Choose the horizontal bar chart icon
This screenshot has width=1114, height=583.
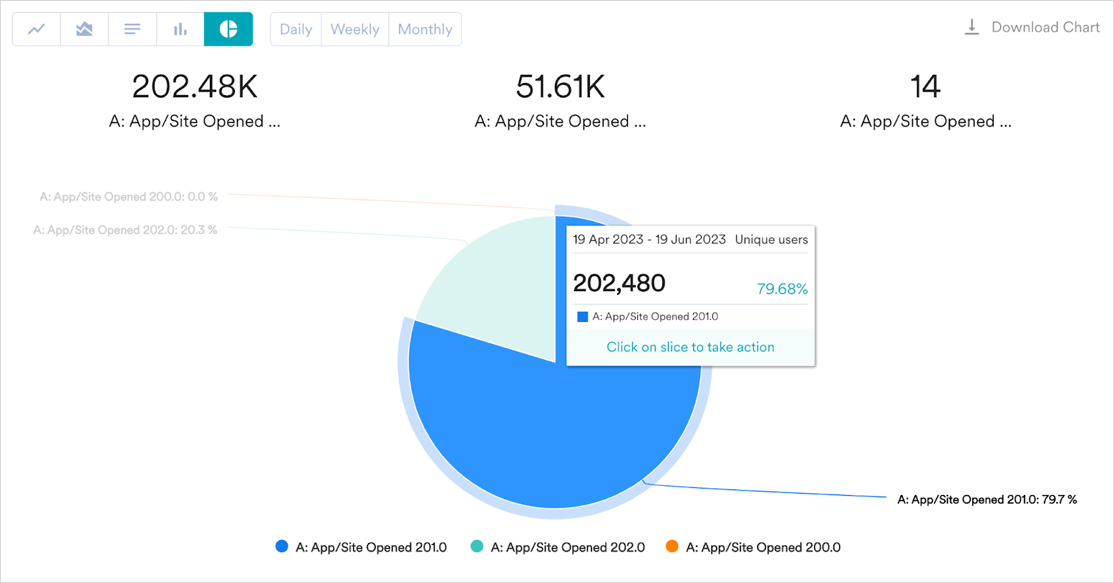click(x=132, y=29)
